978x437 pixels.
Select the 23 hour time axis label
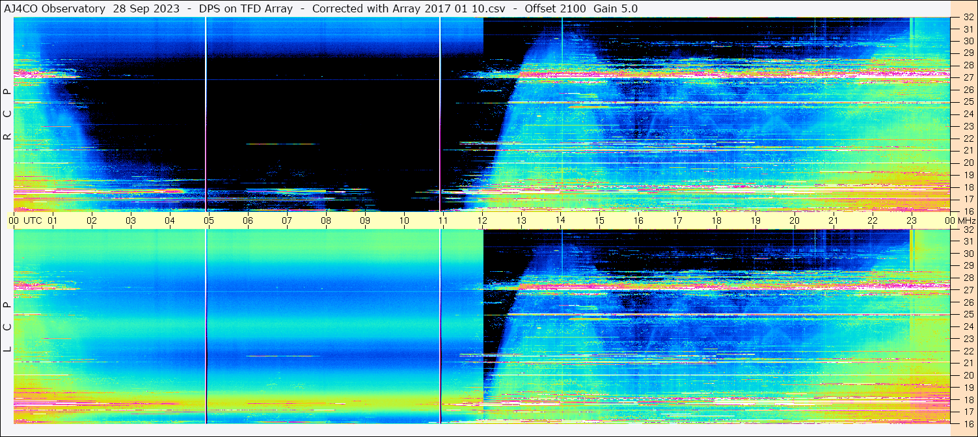click(912, 220)
